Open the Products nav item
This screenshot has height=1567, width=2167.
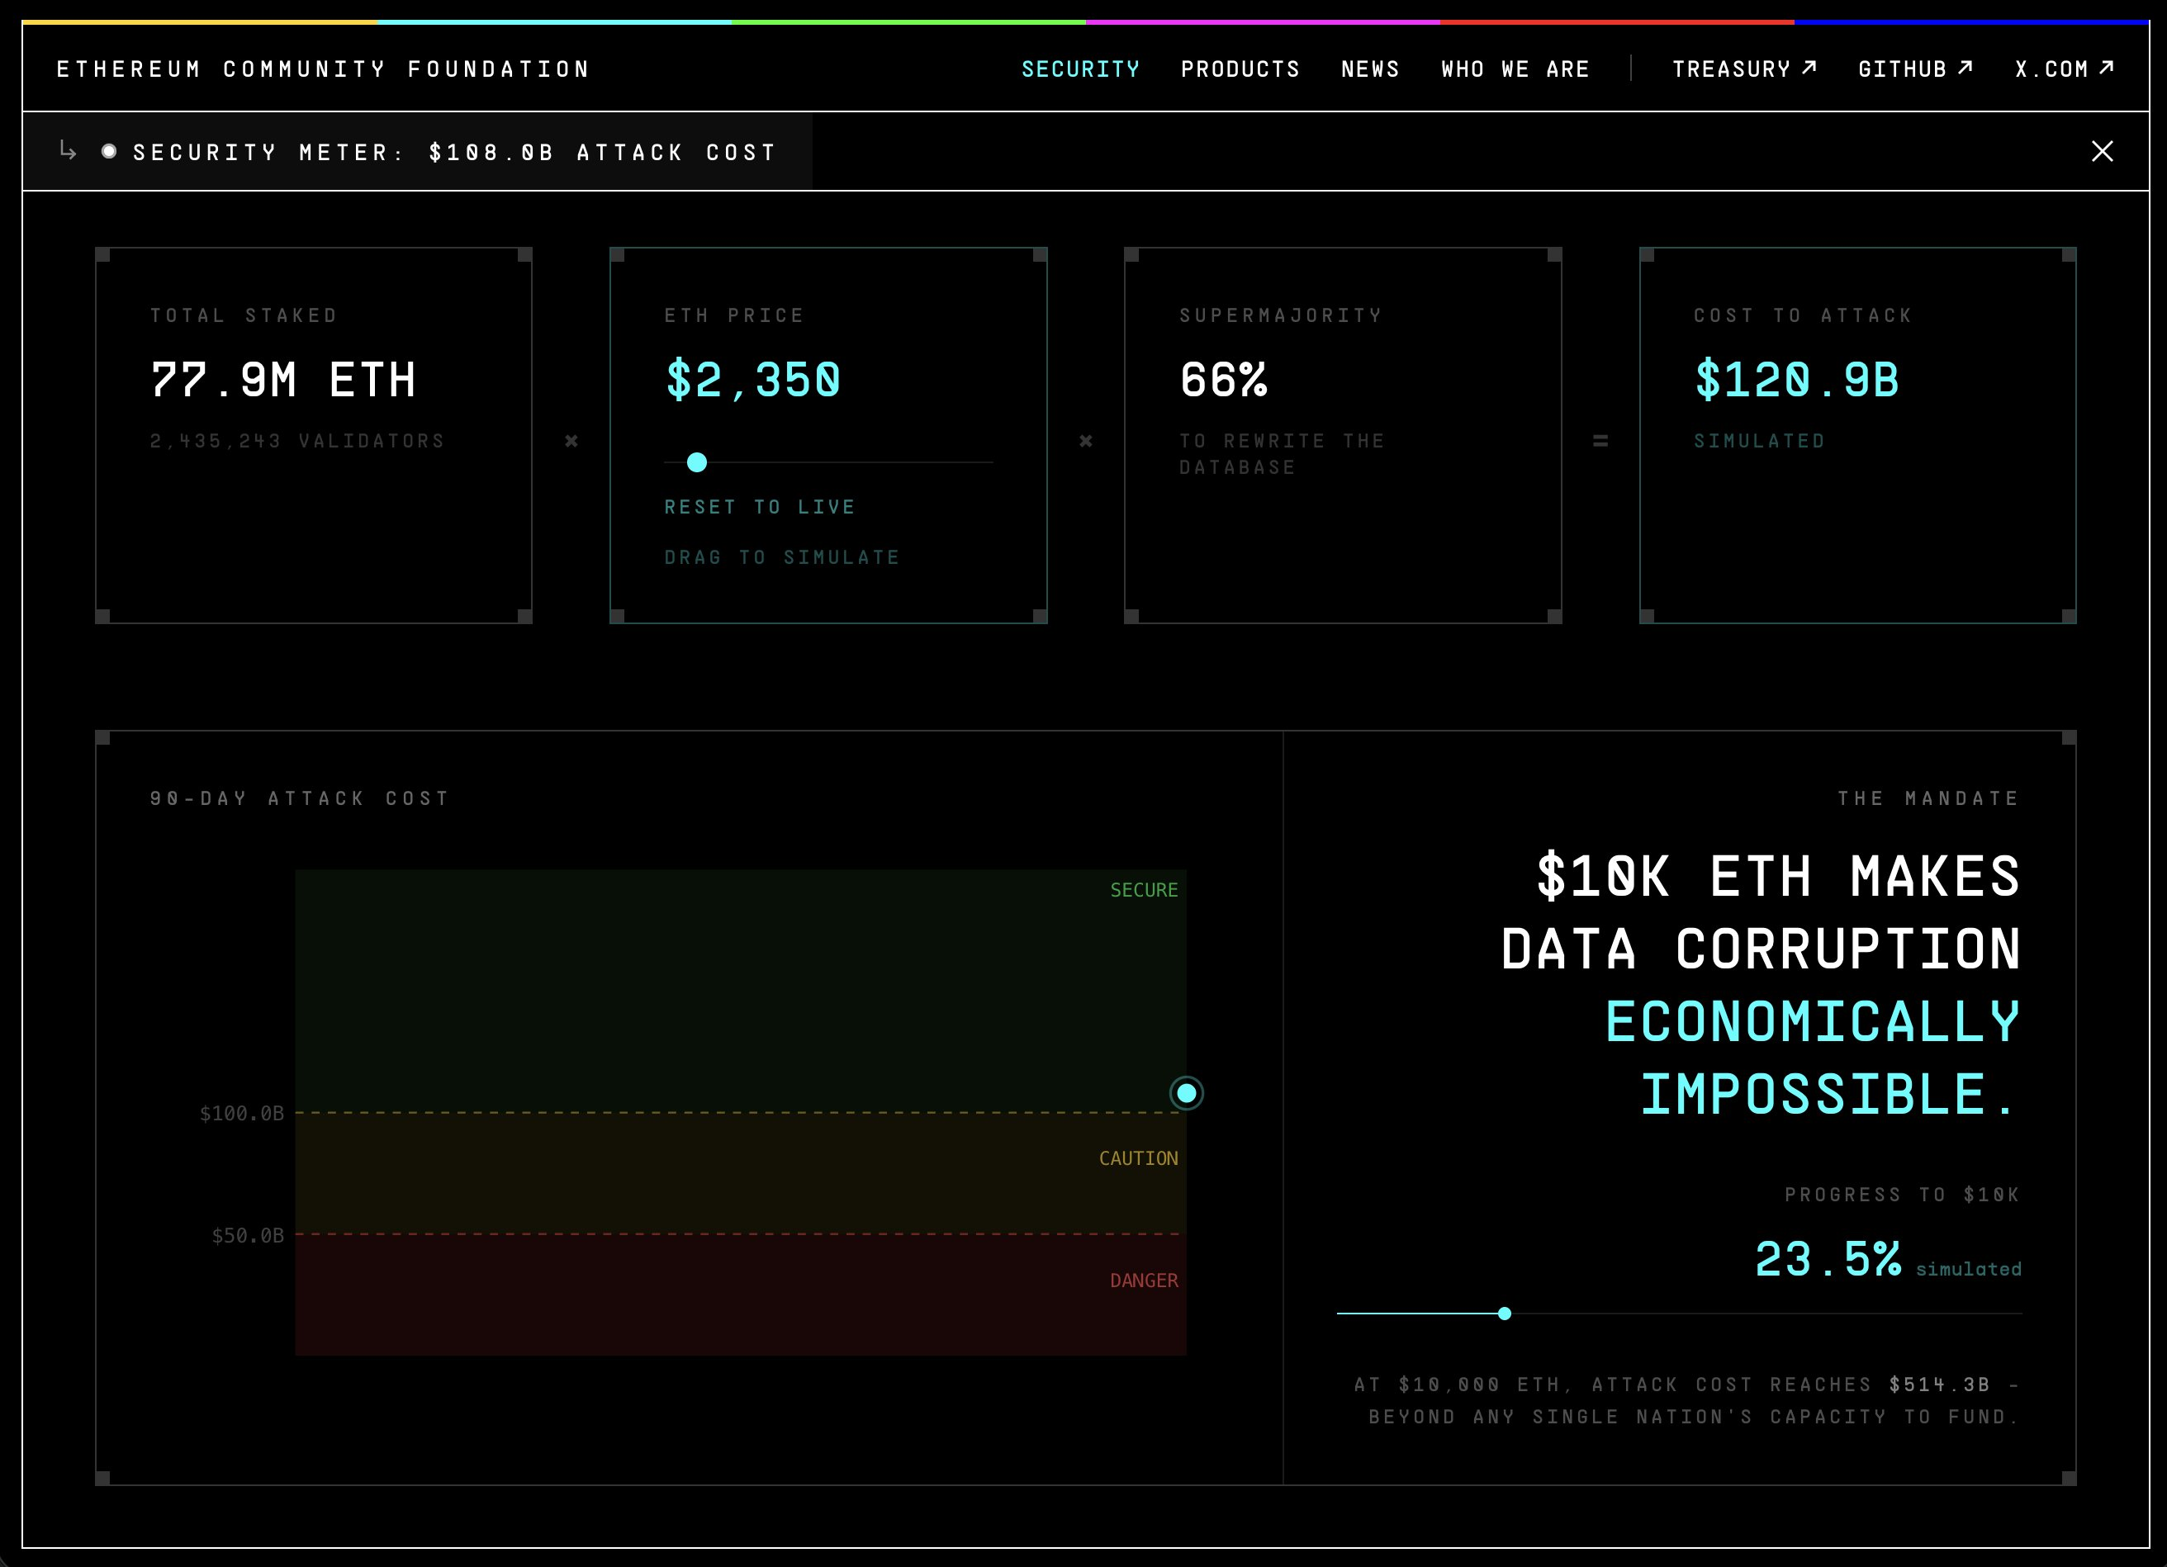click(x=1240, y=69)
